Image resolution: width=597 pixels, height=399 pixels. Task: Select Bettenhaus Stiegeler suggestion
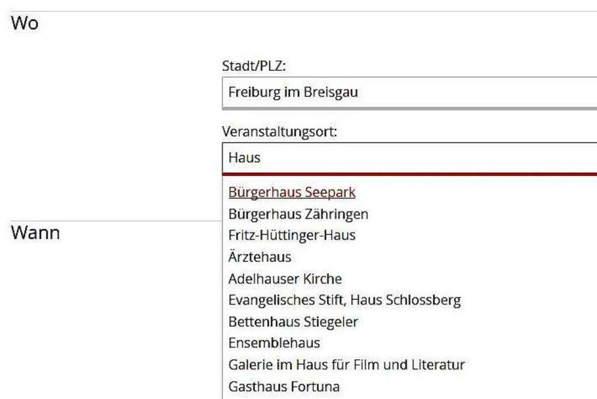tap(293, 322)
